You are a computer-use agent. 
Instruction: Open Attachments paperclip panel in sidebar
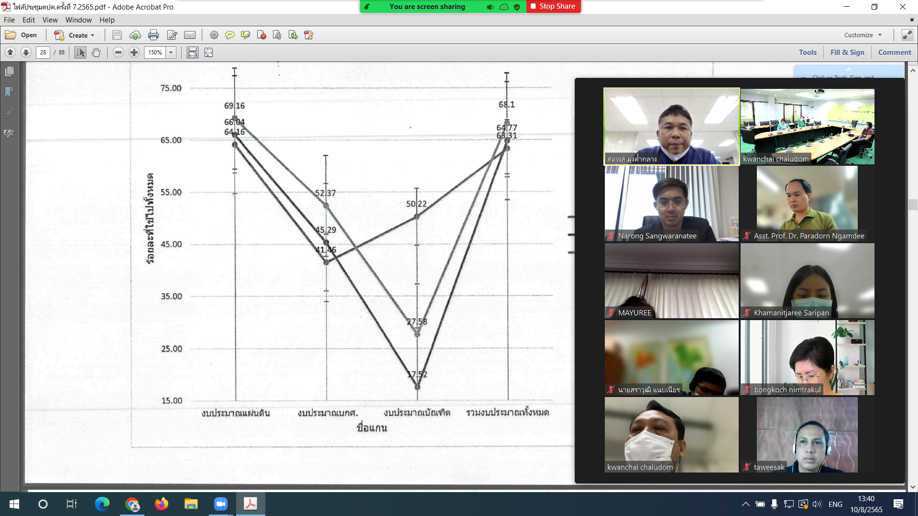point(9,113)
